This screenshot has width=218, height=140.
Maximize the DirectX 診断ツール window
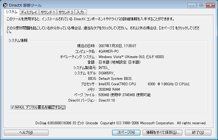(201, 5)
